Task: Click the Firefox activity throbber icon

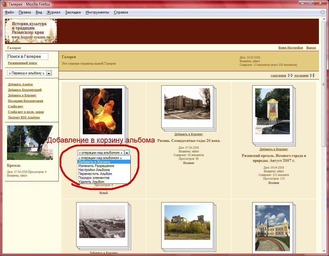Action: 322,12
